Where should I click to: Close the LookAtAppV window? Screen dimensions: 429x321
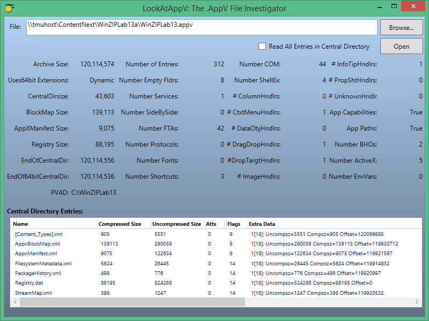click(x=413, y=6)
